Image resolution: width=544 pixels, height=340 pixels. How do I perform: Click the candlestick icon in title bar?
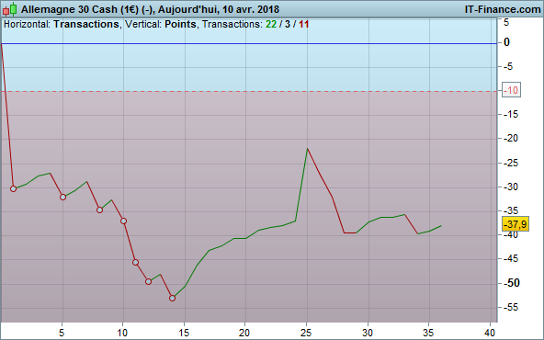(10, 9)
